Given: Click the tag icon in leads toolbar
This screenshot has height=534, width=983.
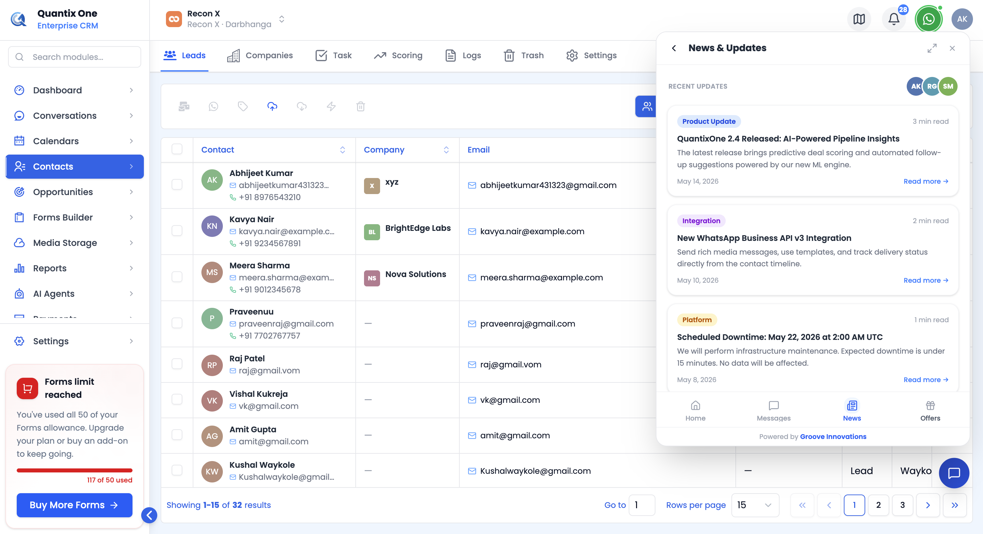Looking at the screenshot, I should (x=243, y=106).
